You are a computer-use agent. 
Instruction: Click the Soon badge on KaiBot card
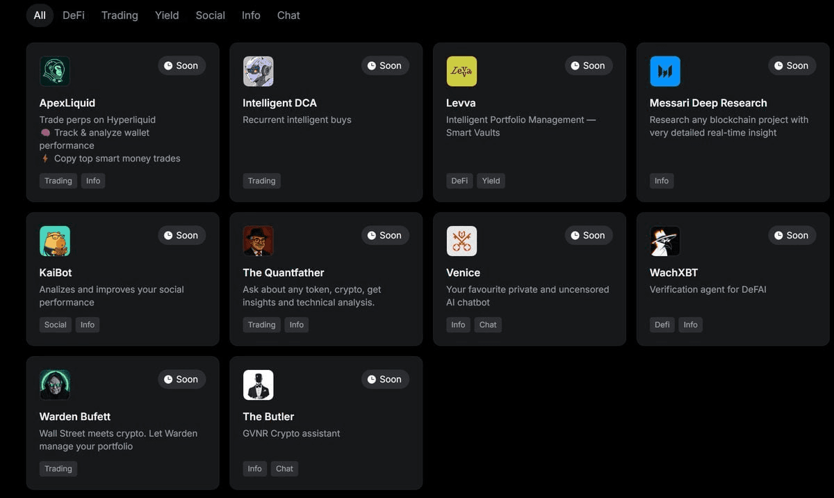(x=181, y=235)
